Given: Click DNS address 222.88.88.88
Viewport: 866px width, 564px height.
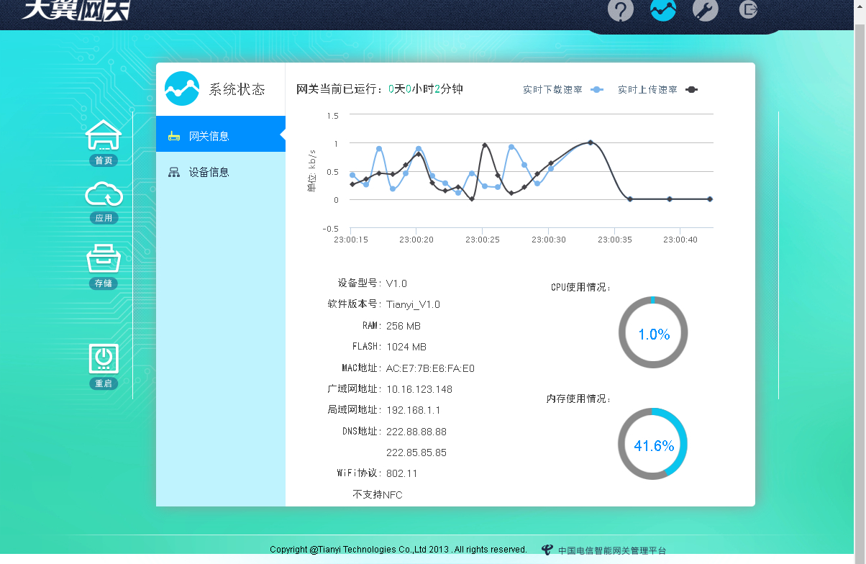Looking at the screenshot, I should [416, 432].
